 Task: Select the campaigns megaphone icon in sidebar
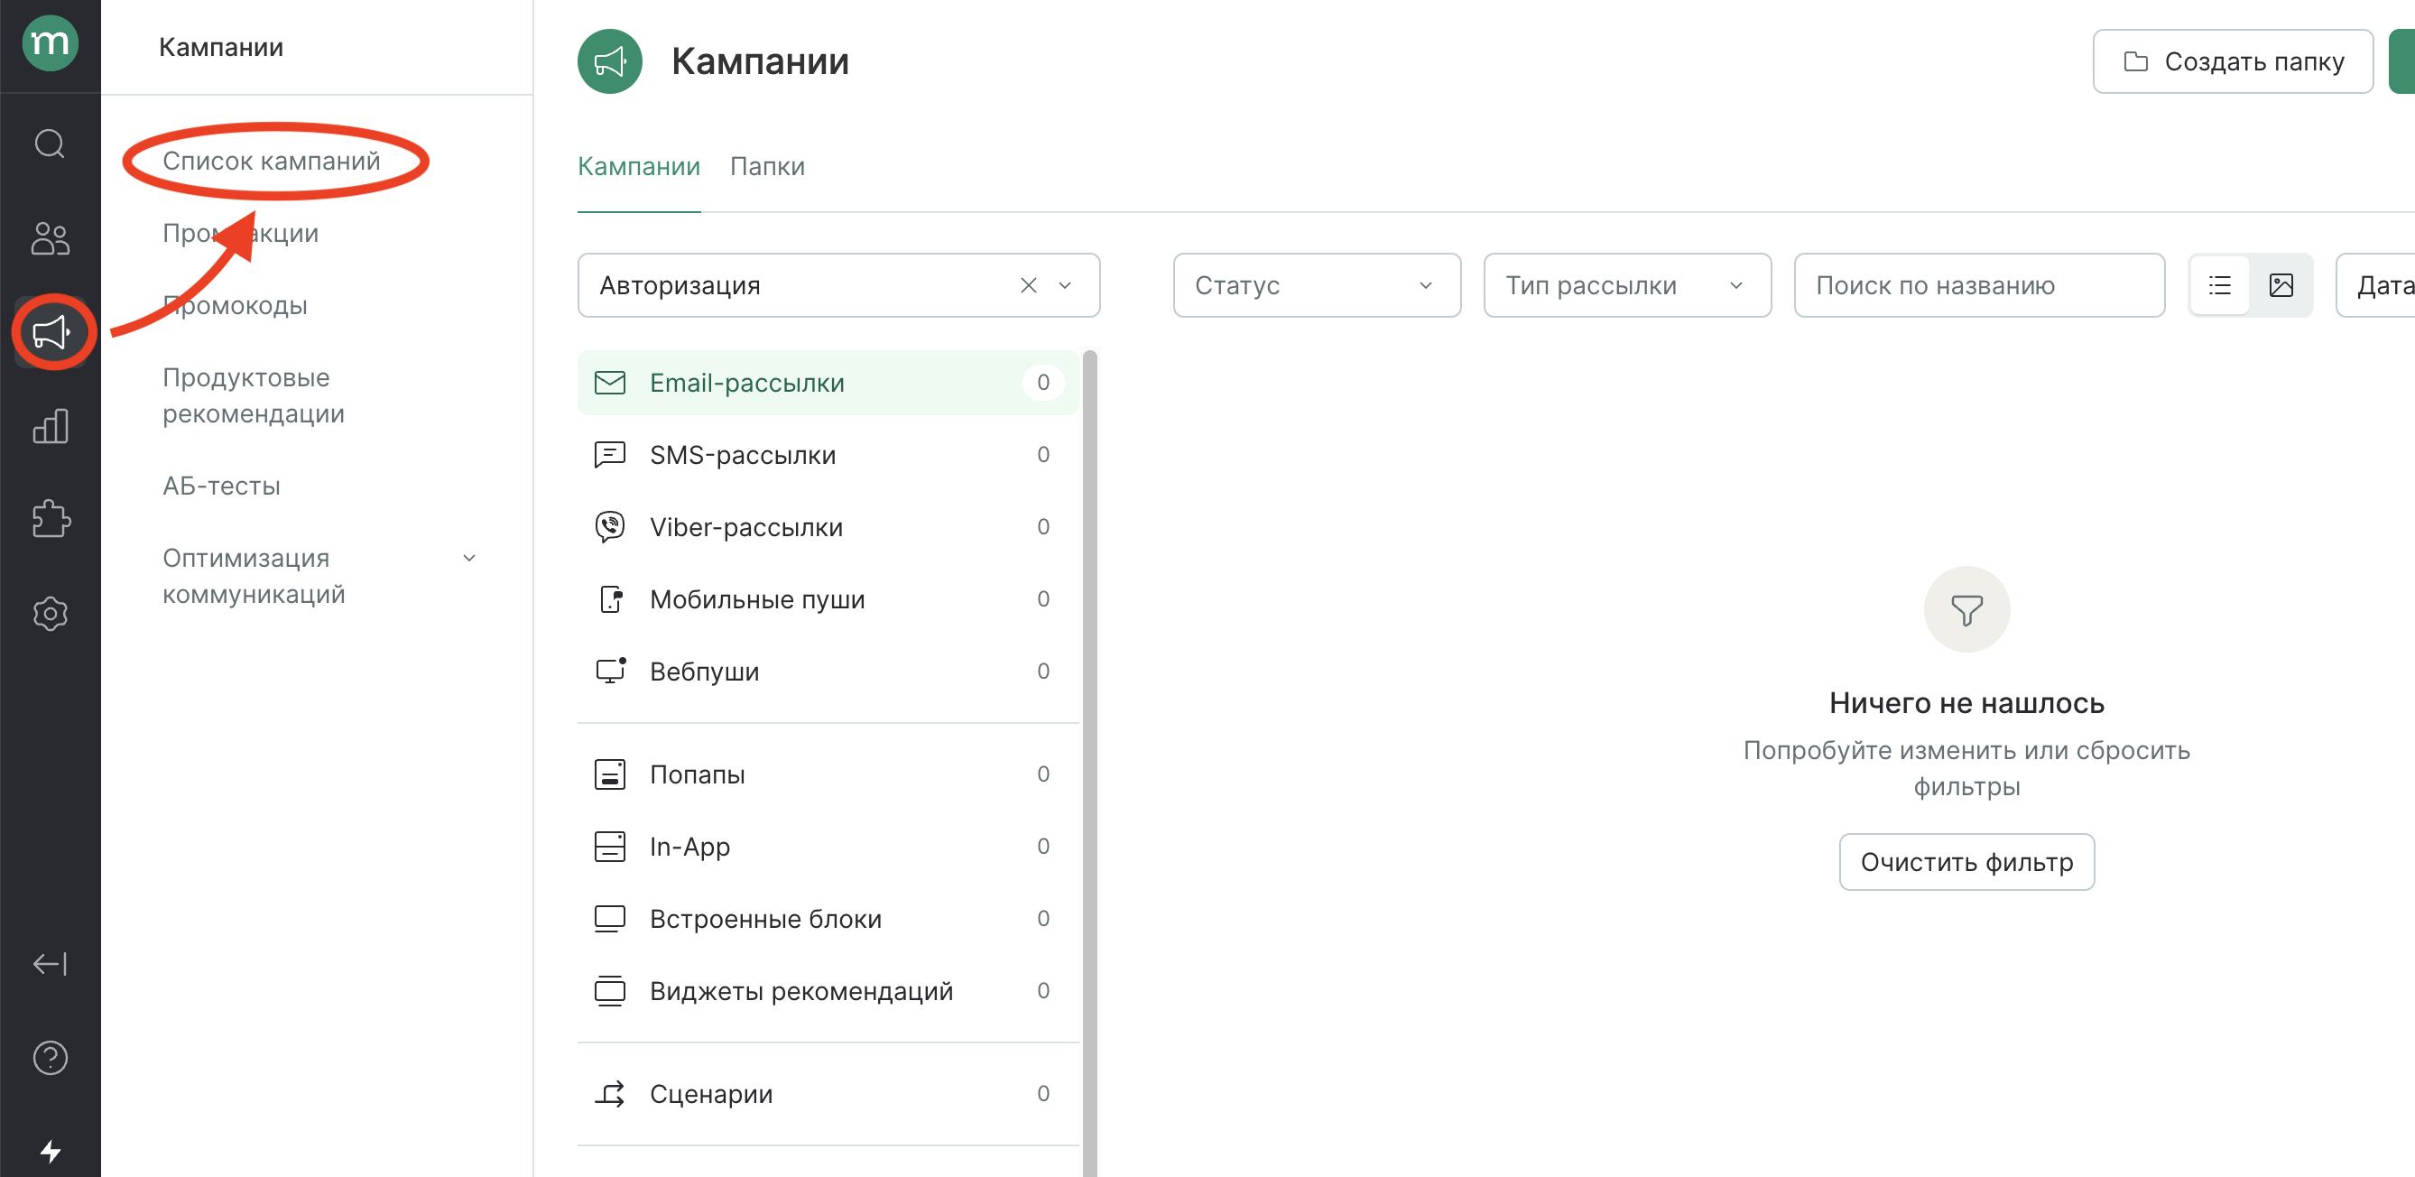pos(51,332)
